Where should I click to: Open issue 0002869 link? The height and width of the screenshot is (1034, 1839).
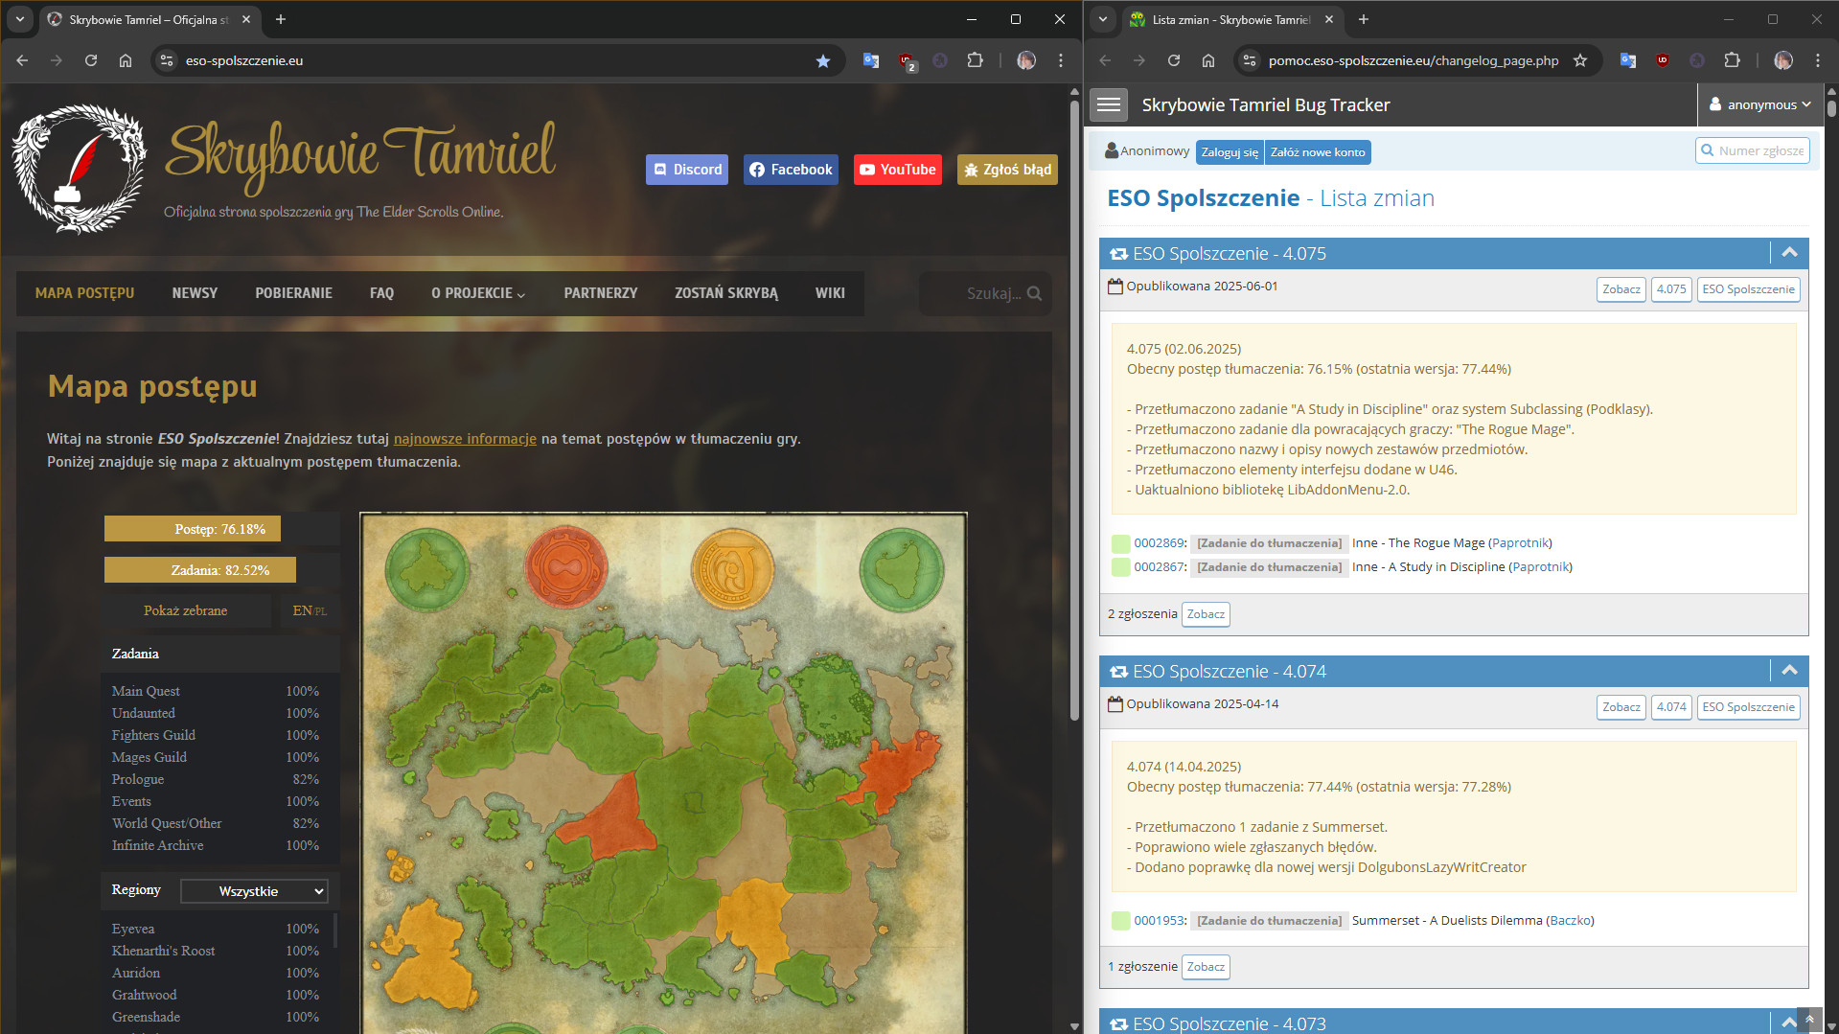tap(1159, 543)
